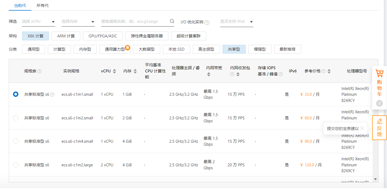Sort by 内网收发包 column arrows
This screenshot has width=387, height=191.
click(x=238, y=74)
